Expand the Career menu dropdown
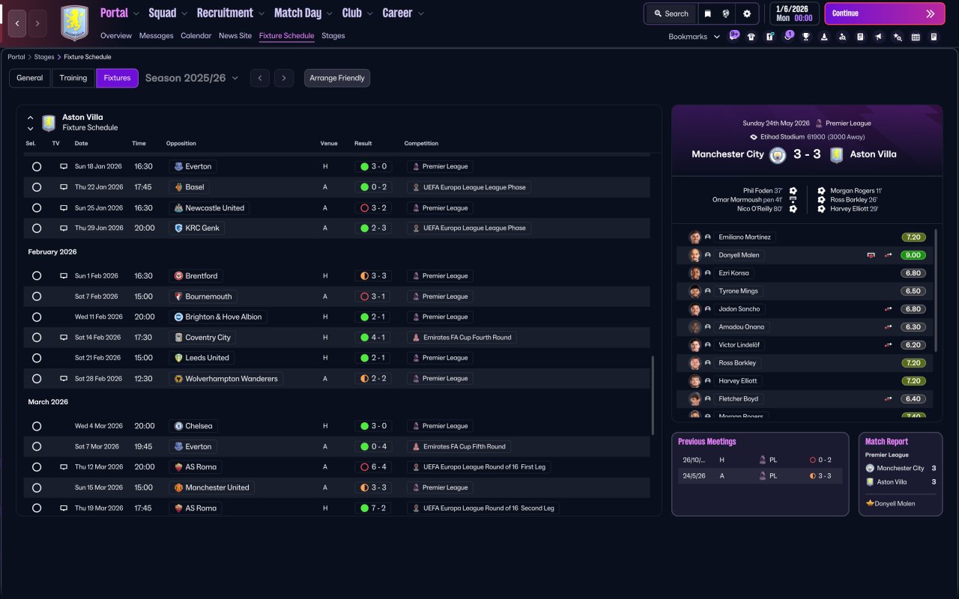The width and height of the screenshot is (959, 599). pos(421,13)
